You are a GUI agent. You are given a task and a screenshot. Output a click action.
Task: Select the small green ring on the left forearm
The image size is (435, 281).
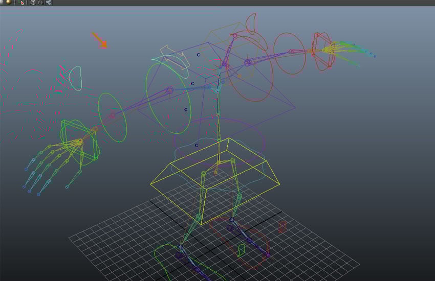tap(113, 118)
